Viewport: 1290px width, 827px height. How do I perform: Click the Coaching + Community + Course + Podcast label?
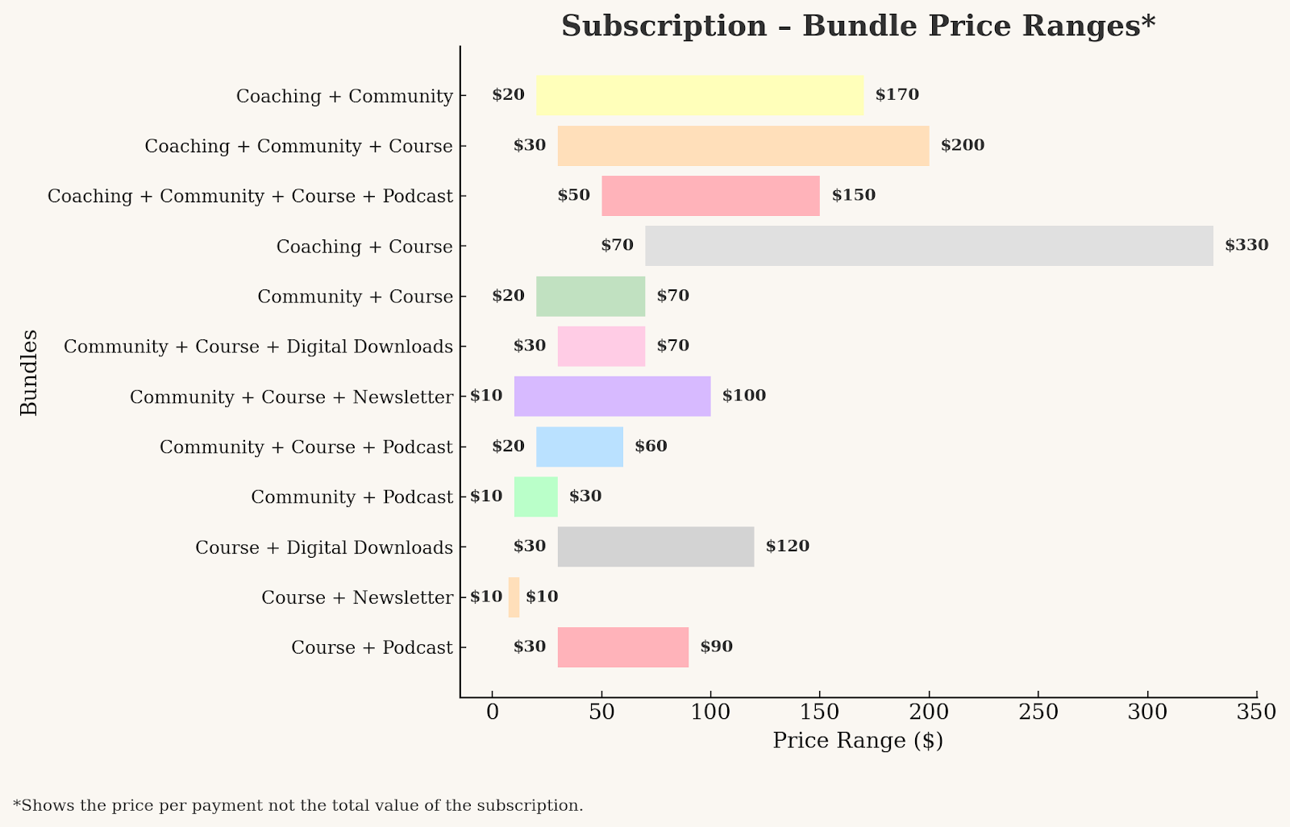[x=250, y=197]
